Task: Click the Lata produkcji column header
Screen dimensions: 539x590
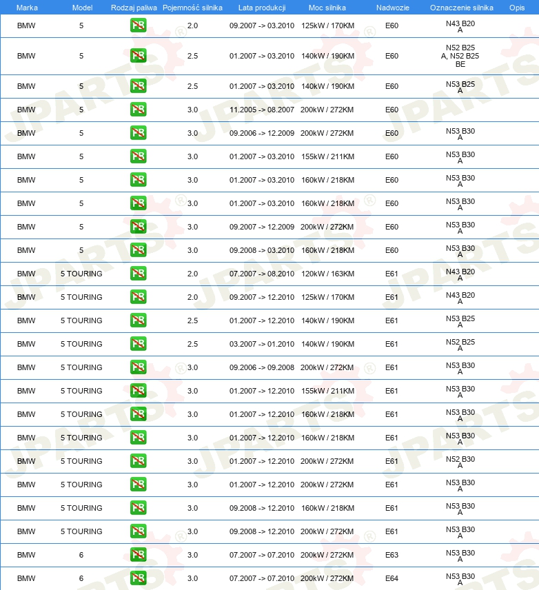Action: (x=262, y=8)
